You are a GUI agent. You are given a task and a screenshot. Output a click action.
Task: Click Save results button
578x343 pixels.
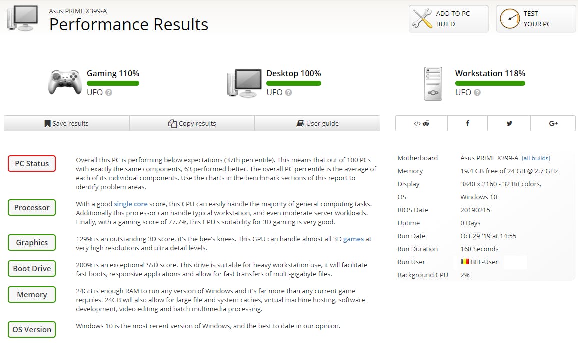click(x=67, y=123)
